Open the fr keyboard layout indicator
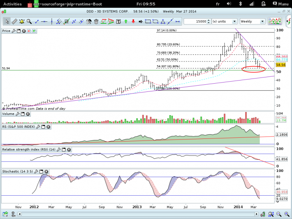 (218, 4)
